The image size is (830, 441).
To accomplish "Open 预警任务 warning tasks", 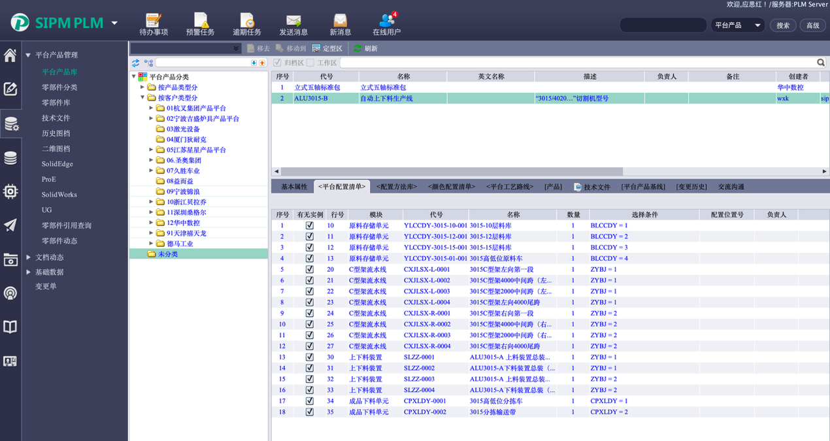I will (x=201, y=21).
